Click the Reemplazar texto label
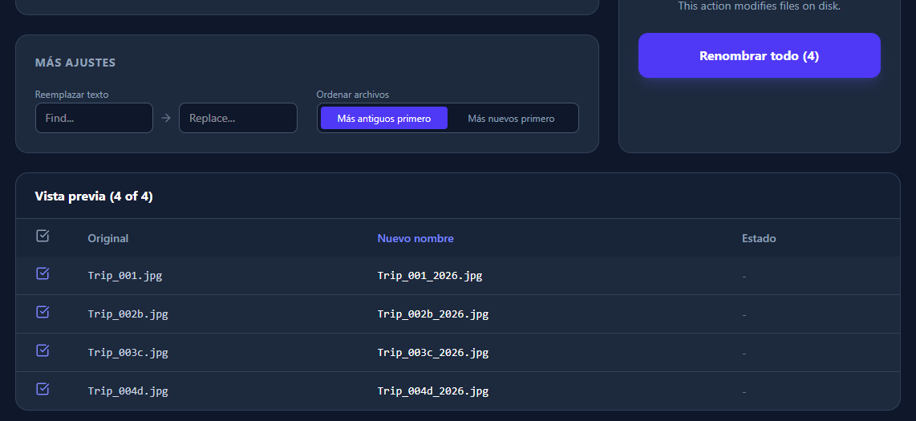Screen dimensions: 916x421 click(x=71, y=95)
